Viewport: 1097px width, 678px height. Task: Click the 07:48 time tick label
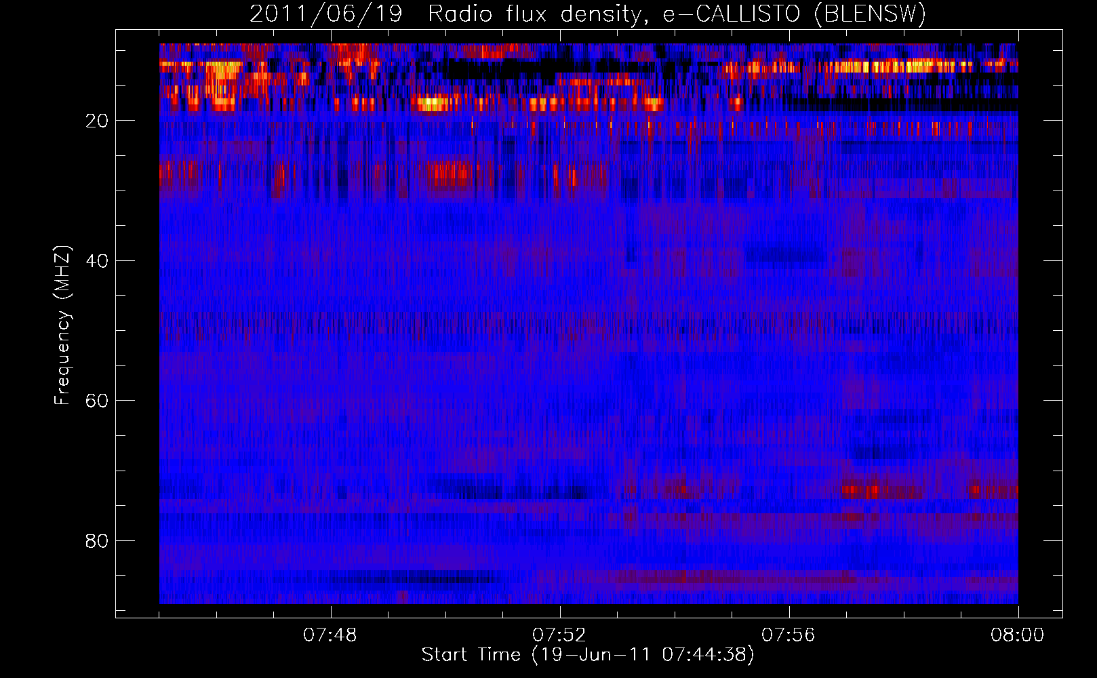coord(330,635)
